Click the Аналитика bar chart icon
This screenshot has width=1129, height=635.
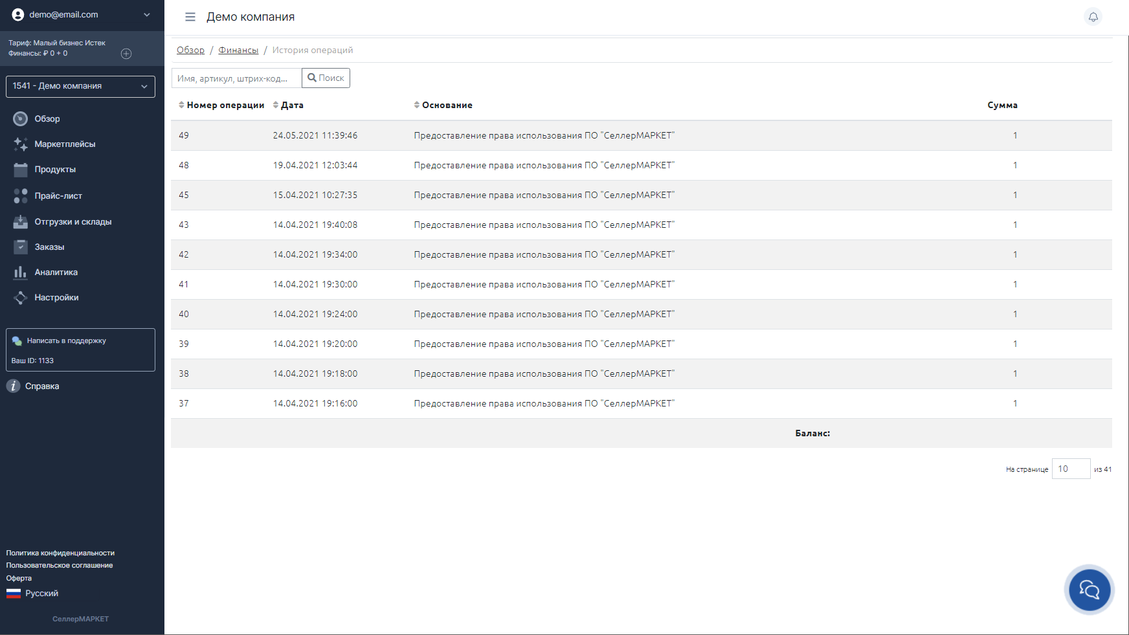tap(20, 273)
